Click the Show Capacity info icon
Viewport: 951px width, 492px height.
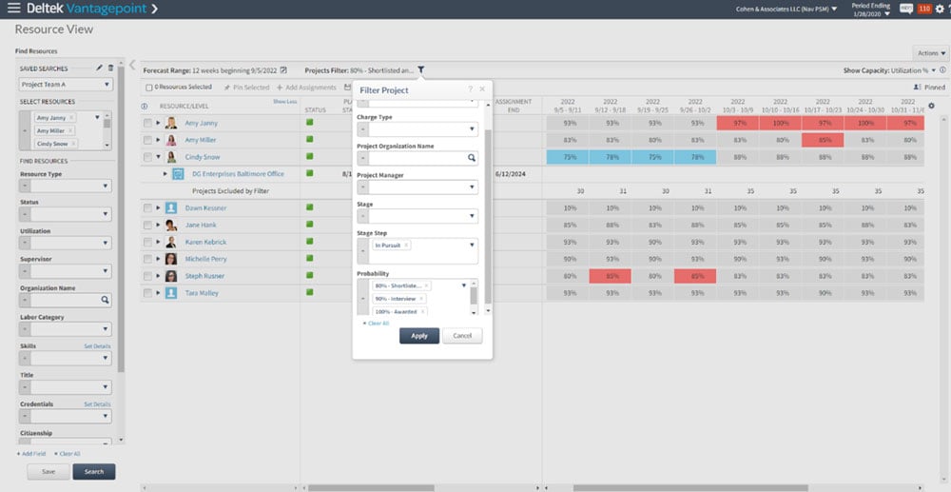(x=943, y=70)
